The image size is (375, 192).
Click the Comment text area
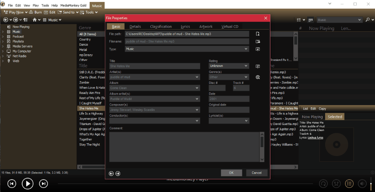click(184, 147)
